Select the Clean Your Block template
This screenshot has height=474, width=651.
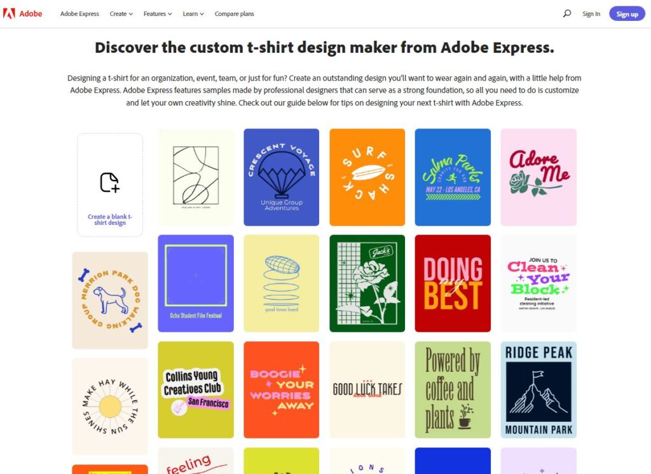point(538,283)
